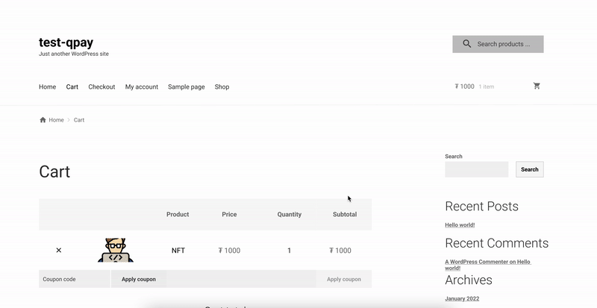597x308 pixels.
Task: Open the Shop menu item
Action: tap(222, 87)
